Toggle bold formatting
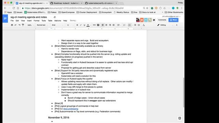 [77, 25]
